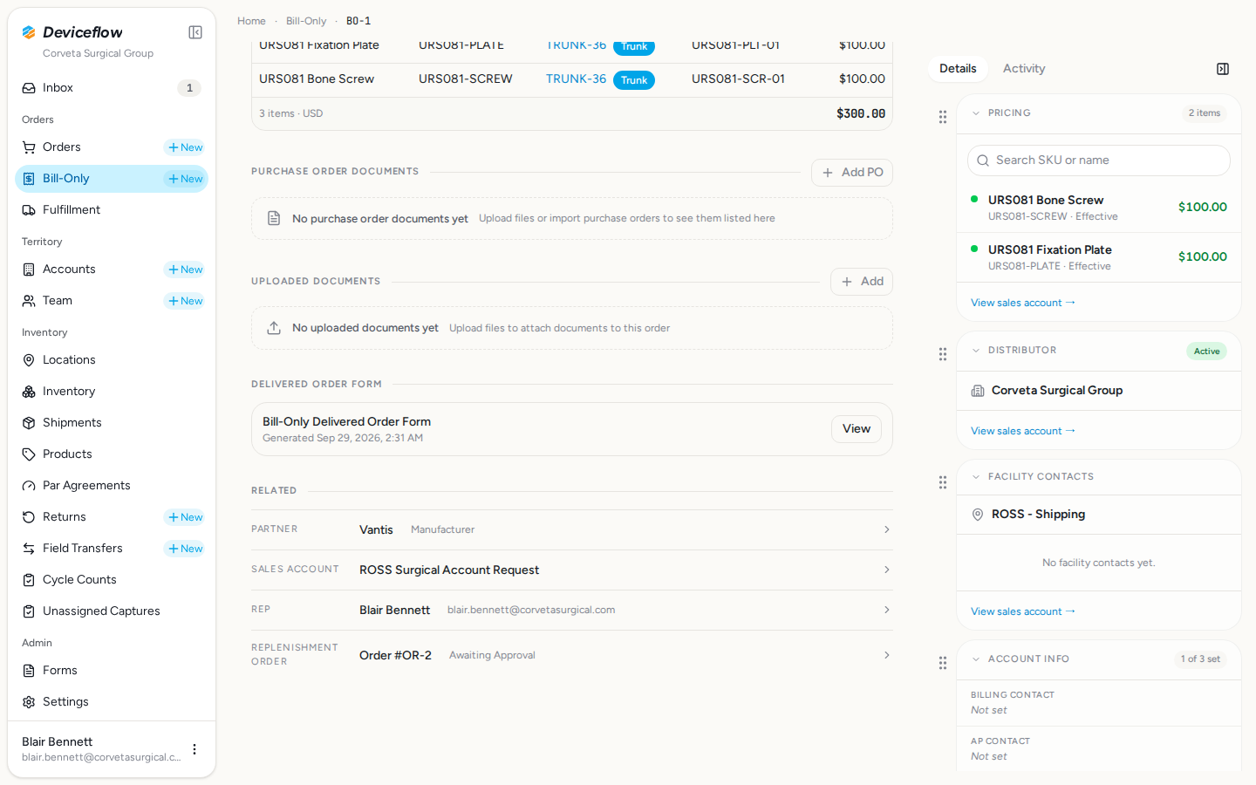Click the document icon in purchase orders
This screenshot has height=785, width=1256.
[274, 218]
